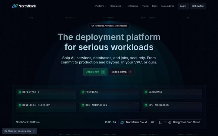218x136 pixels.
Task: Click the green chip icon beside DEVELOPER PLATFORM
Action: point(20,105)
